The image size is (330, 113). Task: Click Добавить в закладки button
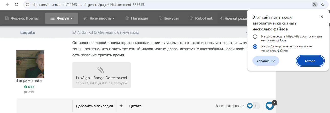(x=94, y=106)
